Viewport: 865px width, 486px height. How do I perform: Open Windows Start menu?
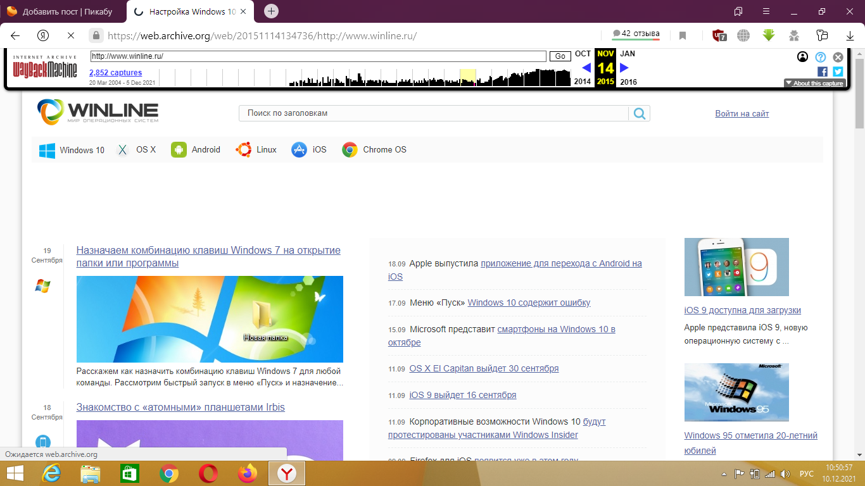[x=15, y=473]
